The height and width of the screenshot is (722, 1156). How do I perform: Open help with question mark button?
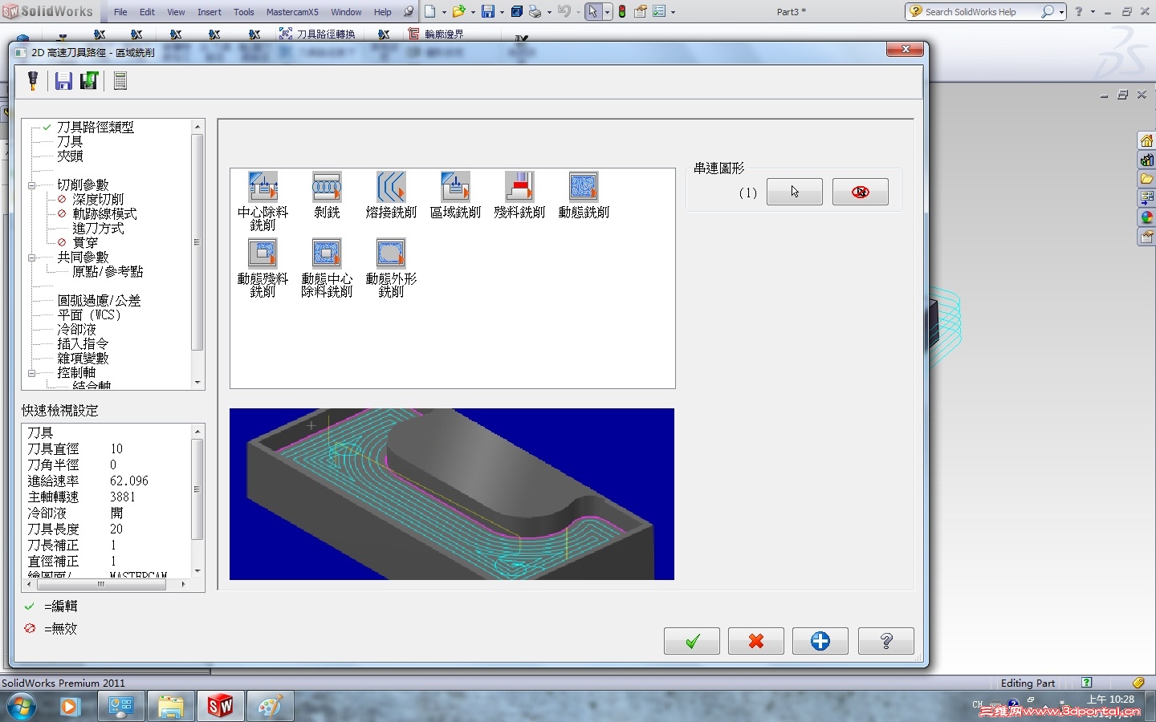(886, 641)
